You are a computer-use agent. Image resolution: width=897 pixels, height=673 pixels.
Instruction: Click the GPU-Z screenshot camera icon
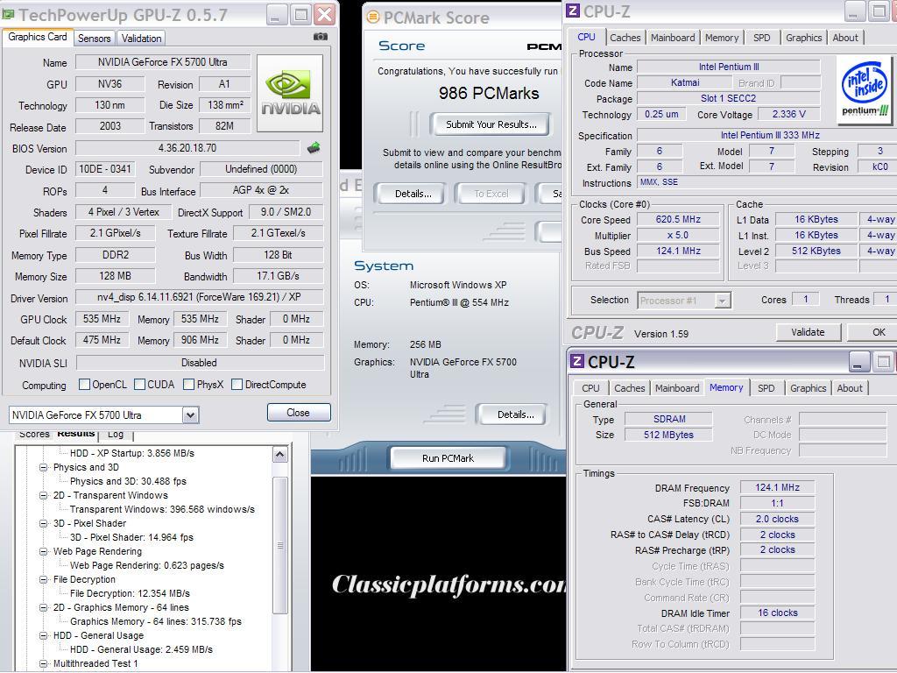(x=321, y=37)
